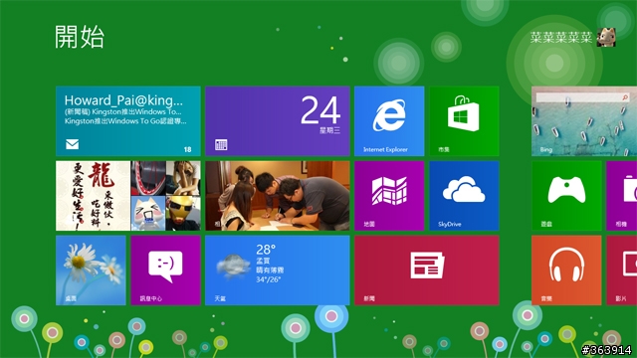Open the Video tile
Screen dimensions: 637x358
[621, 270]
